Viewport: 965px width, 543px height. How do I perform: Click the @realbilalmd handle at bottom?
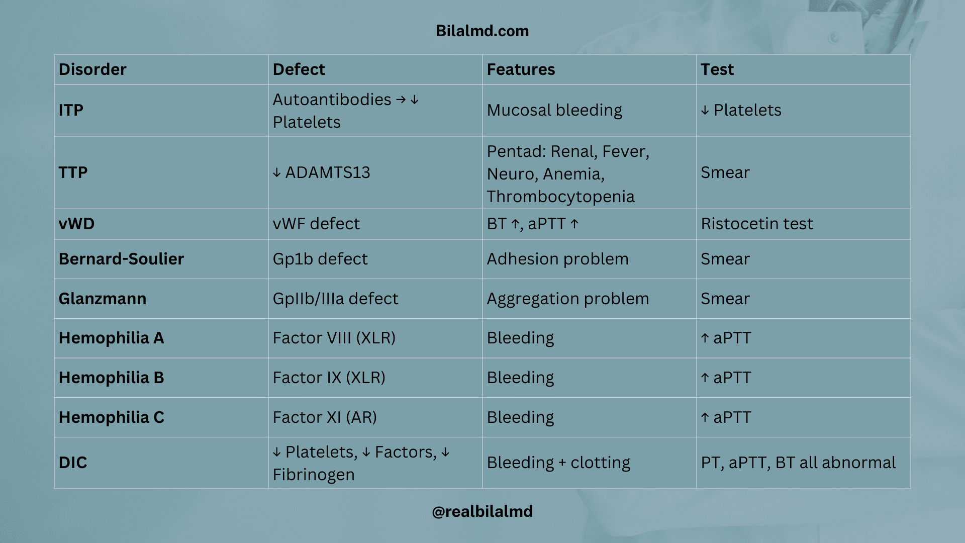pyautogui.click(x=482, y=511)
